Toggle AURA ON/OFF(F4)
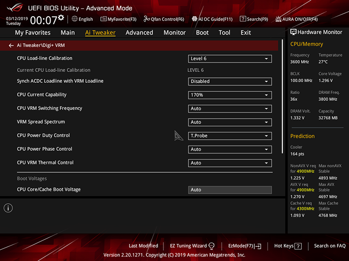Screen dimensions: 349x261 (x=296, y=19)
